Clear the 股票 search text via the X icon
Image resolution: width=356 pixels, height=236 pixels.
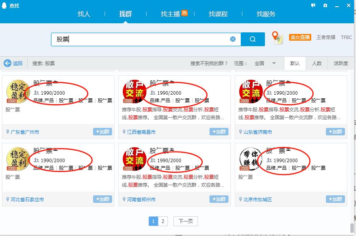(x=233, y=39)
